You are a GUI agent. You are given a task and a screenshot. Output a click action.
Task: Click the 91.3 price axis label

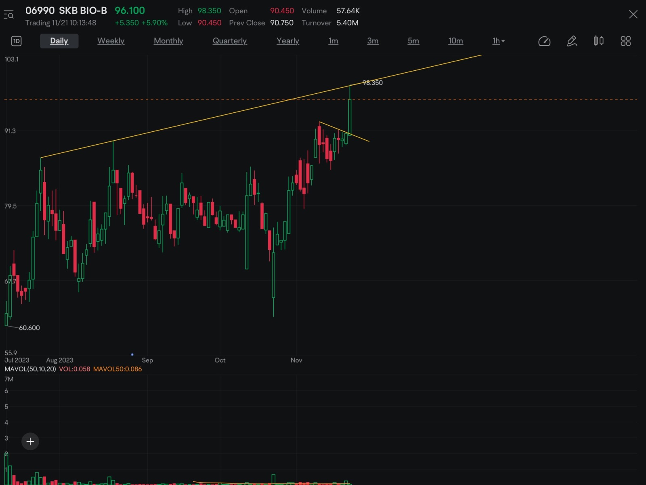tap(10, 131)
